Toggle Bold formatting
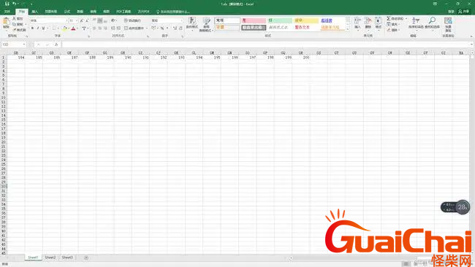The width and height of the screenshot is (475, 267). pos(32,28)
